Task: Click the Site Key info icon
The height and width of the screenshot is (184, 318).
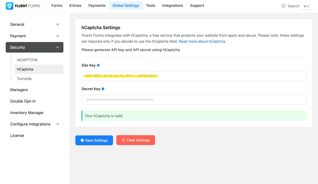Action: pyautogui.click(x=98, y=65)
